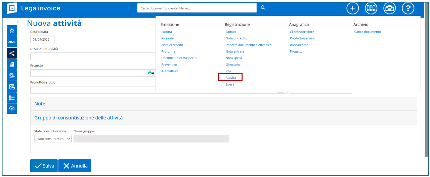
Task: Open the Stato consuntivazione dropdown
Action: tap(53, 139)
